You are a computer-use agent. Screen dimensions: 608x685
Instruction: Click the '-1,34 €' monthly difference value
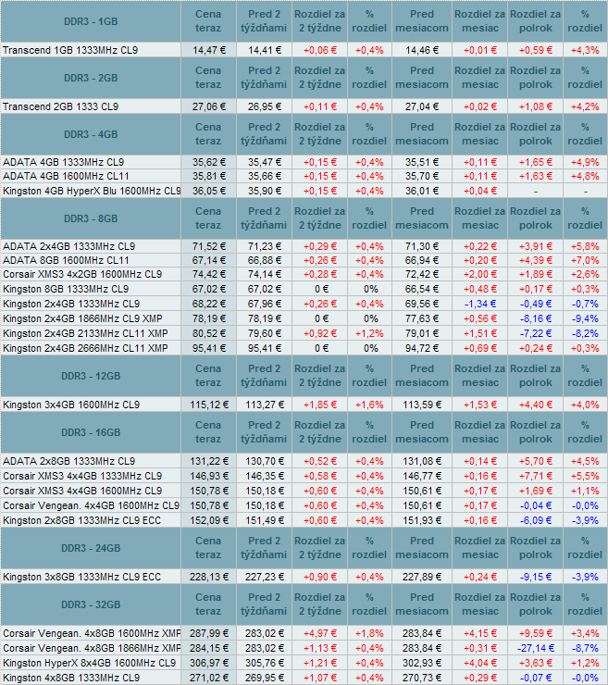480,304
